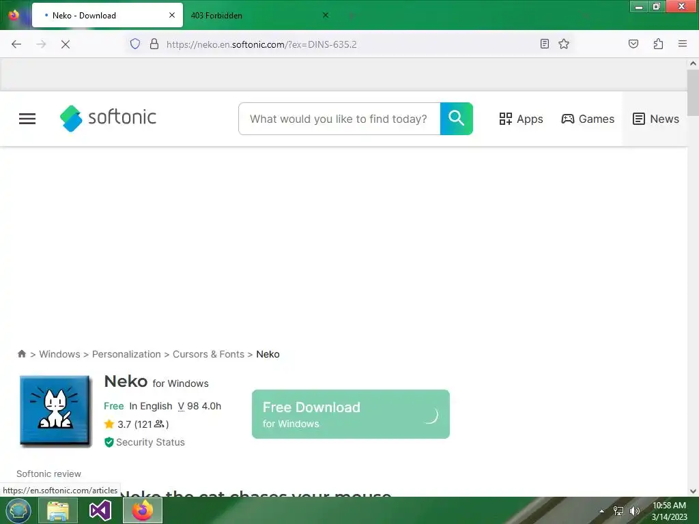This screenshot has height=524, width=699.
Task: Click version V 98 4.0h text
Action: pos(199,406)
